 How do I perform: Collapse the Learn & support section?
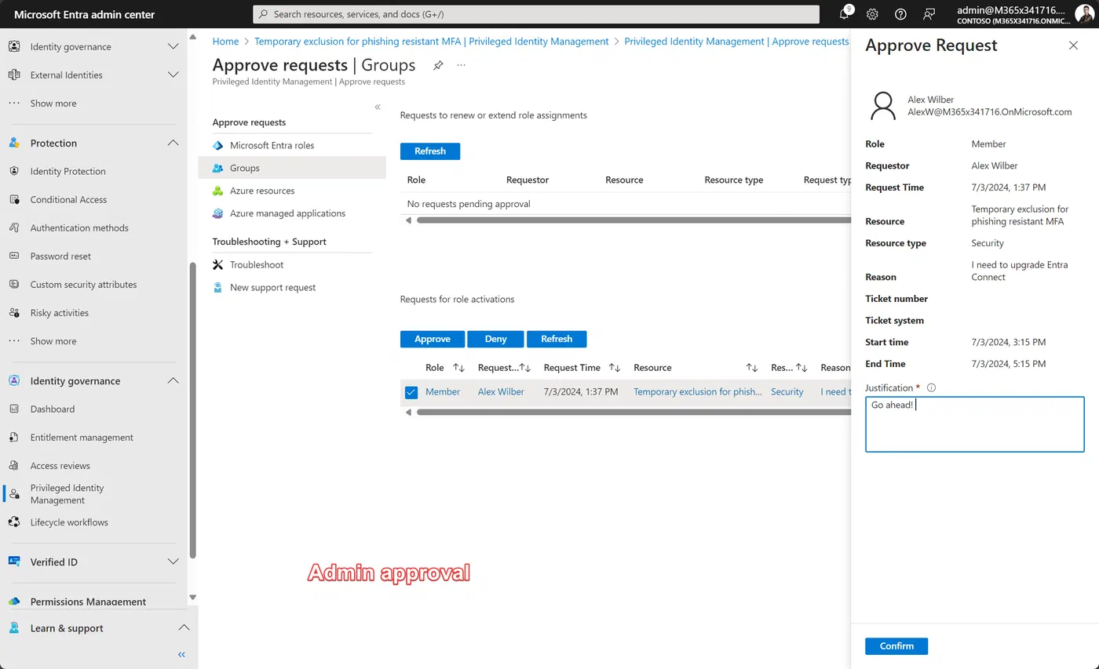tap(184, 627)
